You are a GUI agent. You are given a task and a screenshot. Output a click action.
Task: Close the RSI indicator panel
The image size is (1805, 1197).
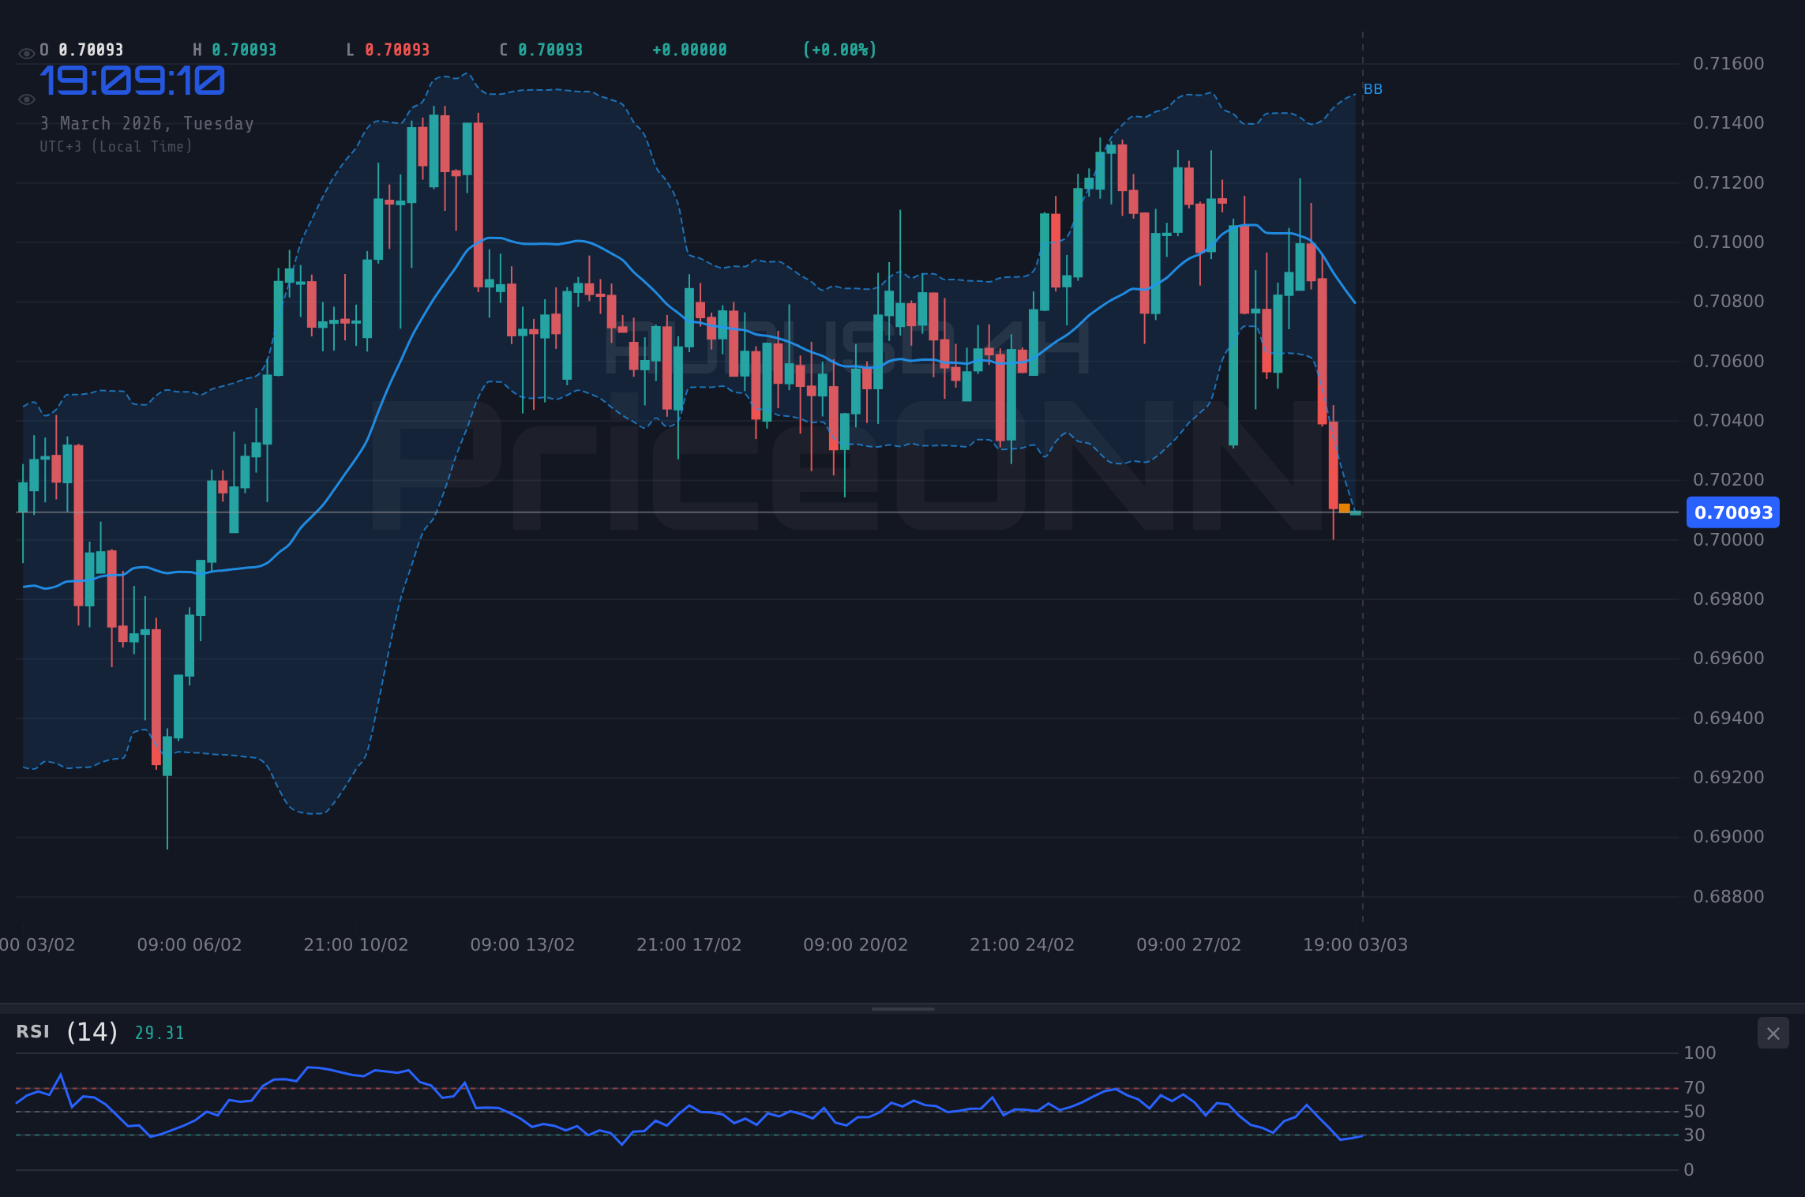coord(1773,1033)
